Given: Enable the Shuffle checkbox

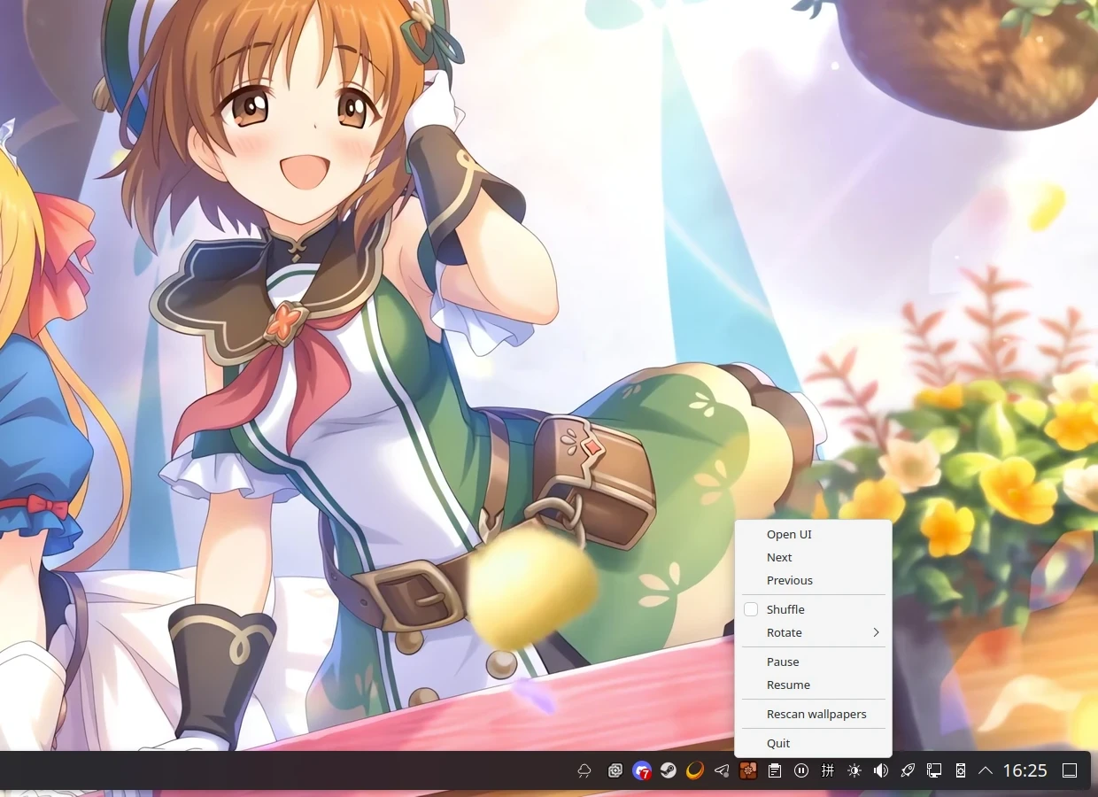Looking at the screenshot, I should (751, 609).
